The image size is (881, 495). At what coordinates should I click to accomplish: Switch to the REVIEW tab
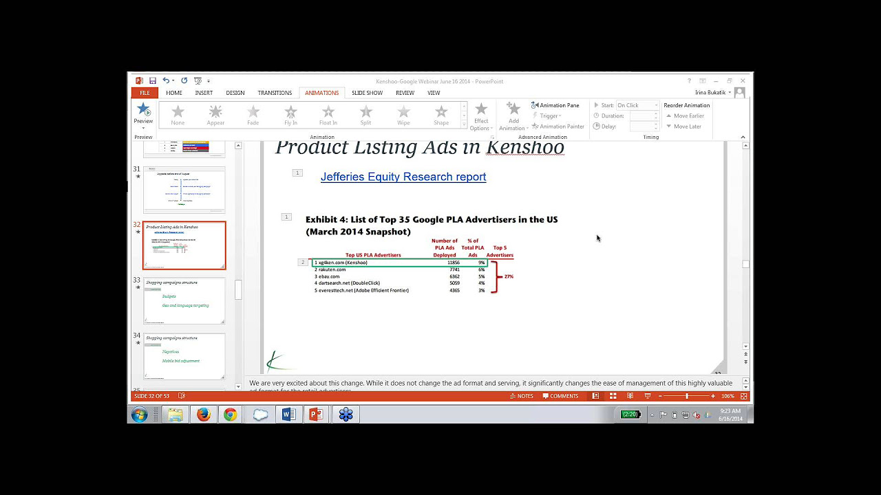tap(405, 93)
